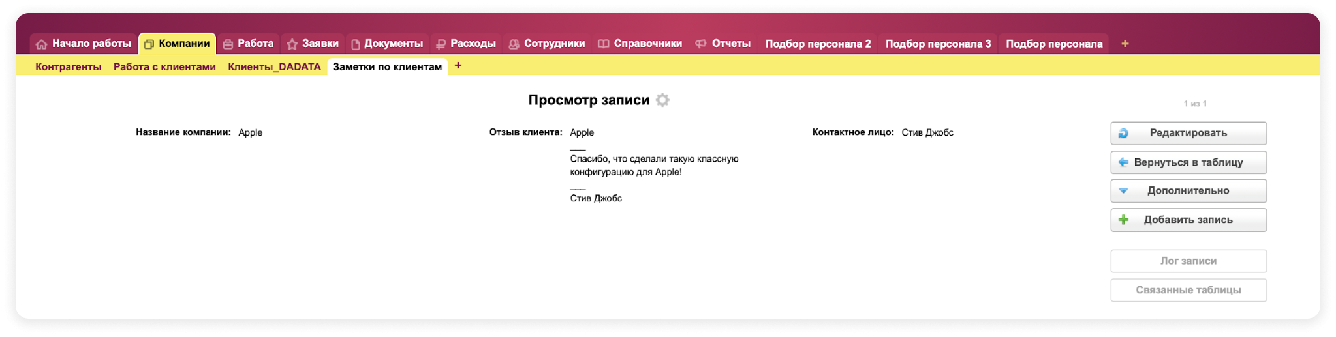Click the star icon on Заявки tab
Image resolution: width=1336 pixels, height=337 pixels.
point(292,44)
